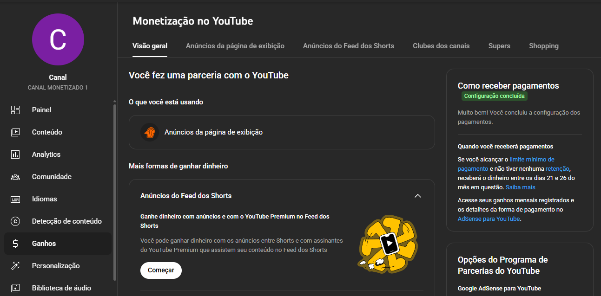This screenshot has height=296, width=601.
Task: Open Painel in the sidebar menu
Action: (x=58, y=110)
